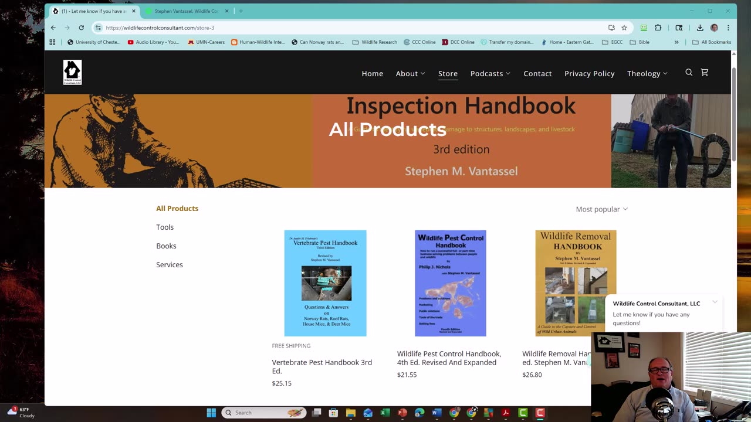Filter by All Products category
The width and height of the screenshot is (751, 422).
pyautogui.click(x=177, y=208)
